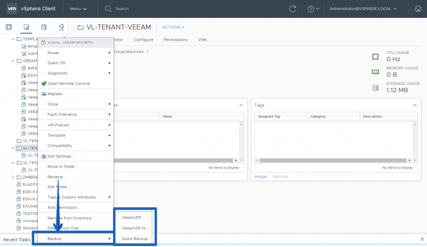Click the Tags table horizontal scrollbar
The width and height of the screenshot is (427, 247).
tap(333, 161)
